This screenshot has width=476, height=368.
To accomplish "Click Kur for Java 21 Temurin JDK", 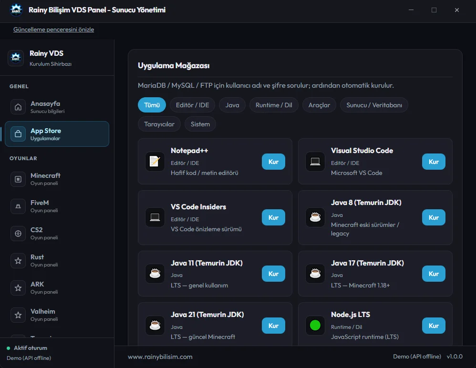I will 273,326.
